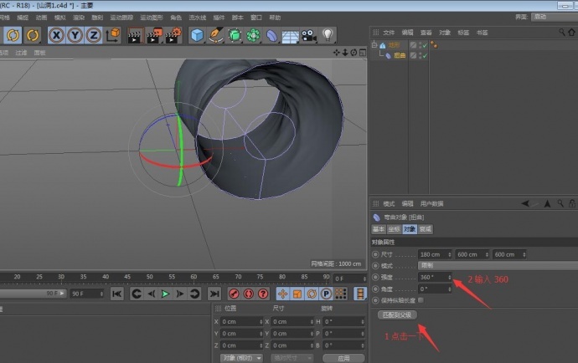Select the Rotate tool highlighted in toolbar

(x=13, y=35)
